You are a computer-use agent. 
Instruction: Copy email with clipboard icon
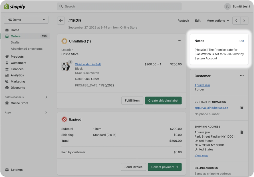(x=242, y=107)
